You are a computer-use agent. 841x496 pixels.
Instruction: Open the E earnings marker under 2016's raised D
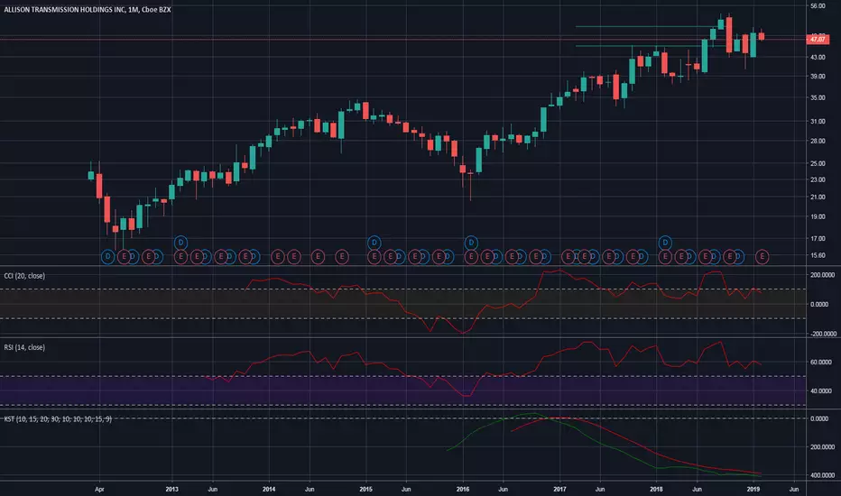[471, 257]
